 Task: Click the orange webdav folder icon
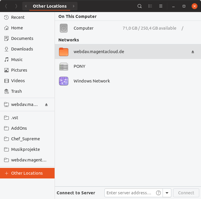pos(64,52)
